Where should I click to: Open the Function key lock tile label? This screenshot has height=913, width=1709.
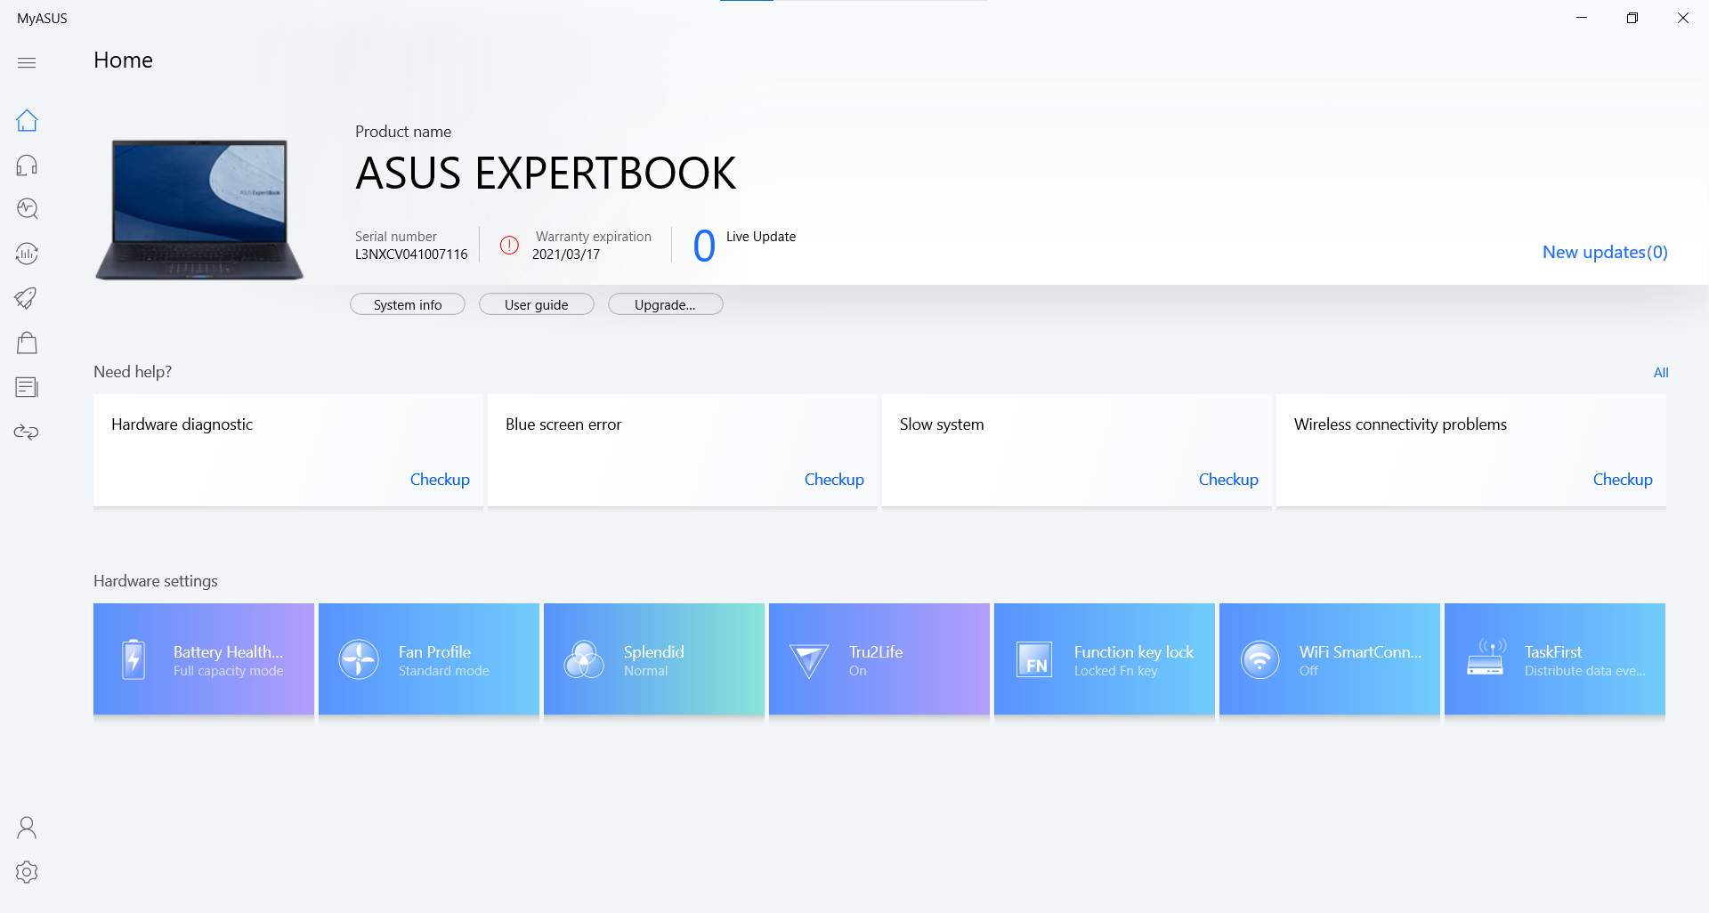[x=1134, y=651]
